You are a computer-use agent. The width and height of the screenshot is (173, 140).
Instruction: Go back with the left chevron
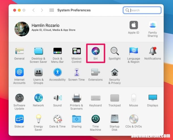[x=34, y=10]
